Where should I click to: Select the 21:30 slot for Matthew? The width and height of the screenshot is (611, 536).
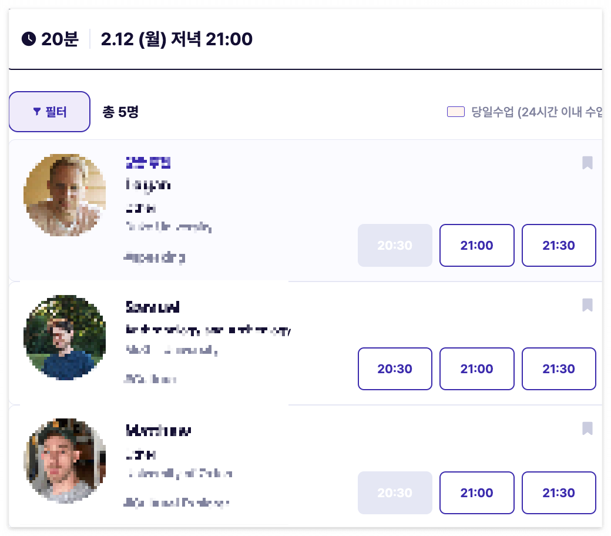click(559, 493)
